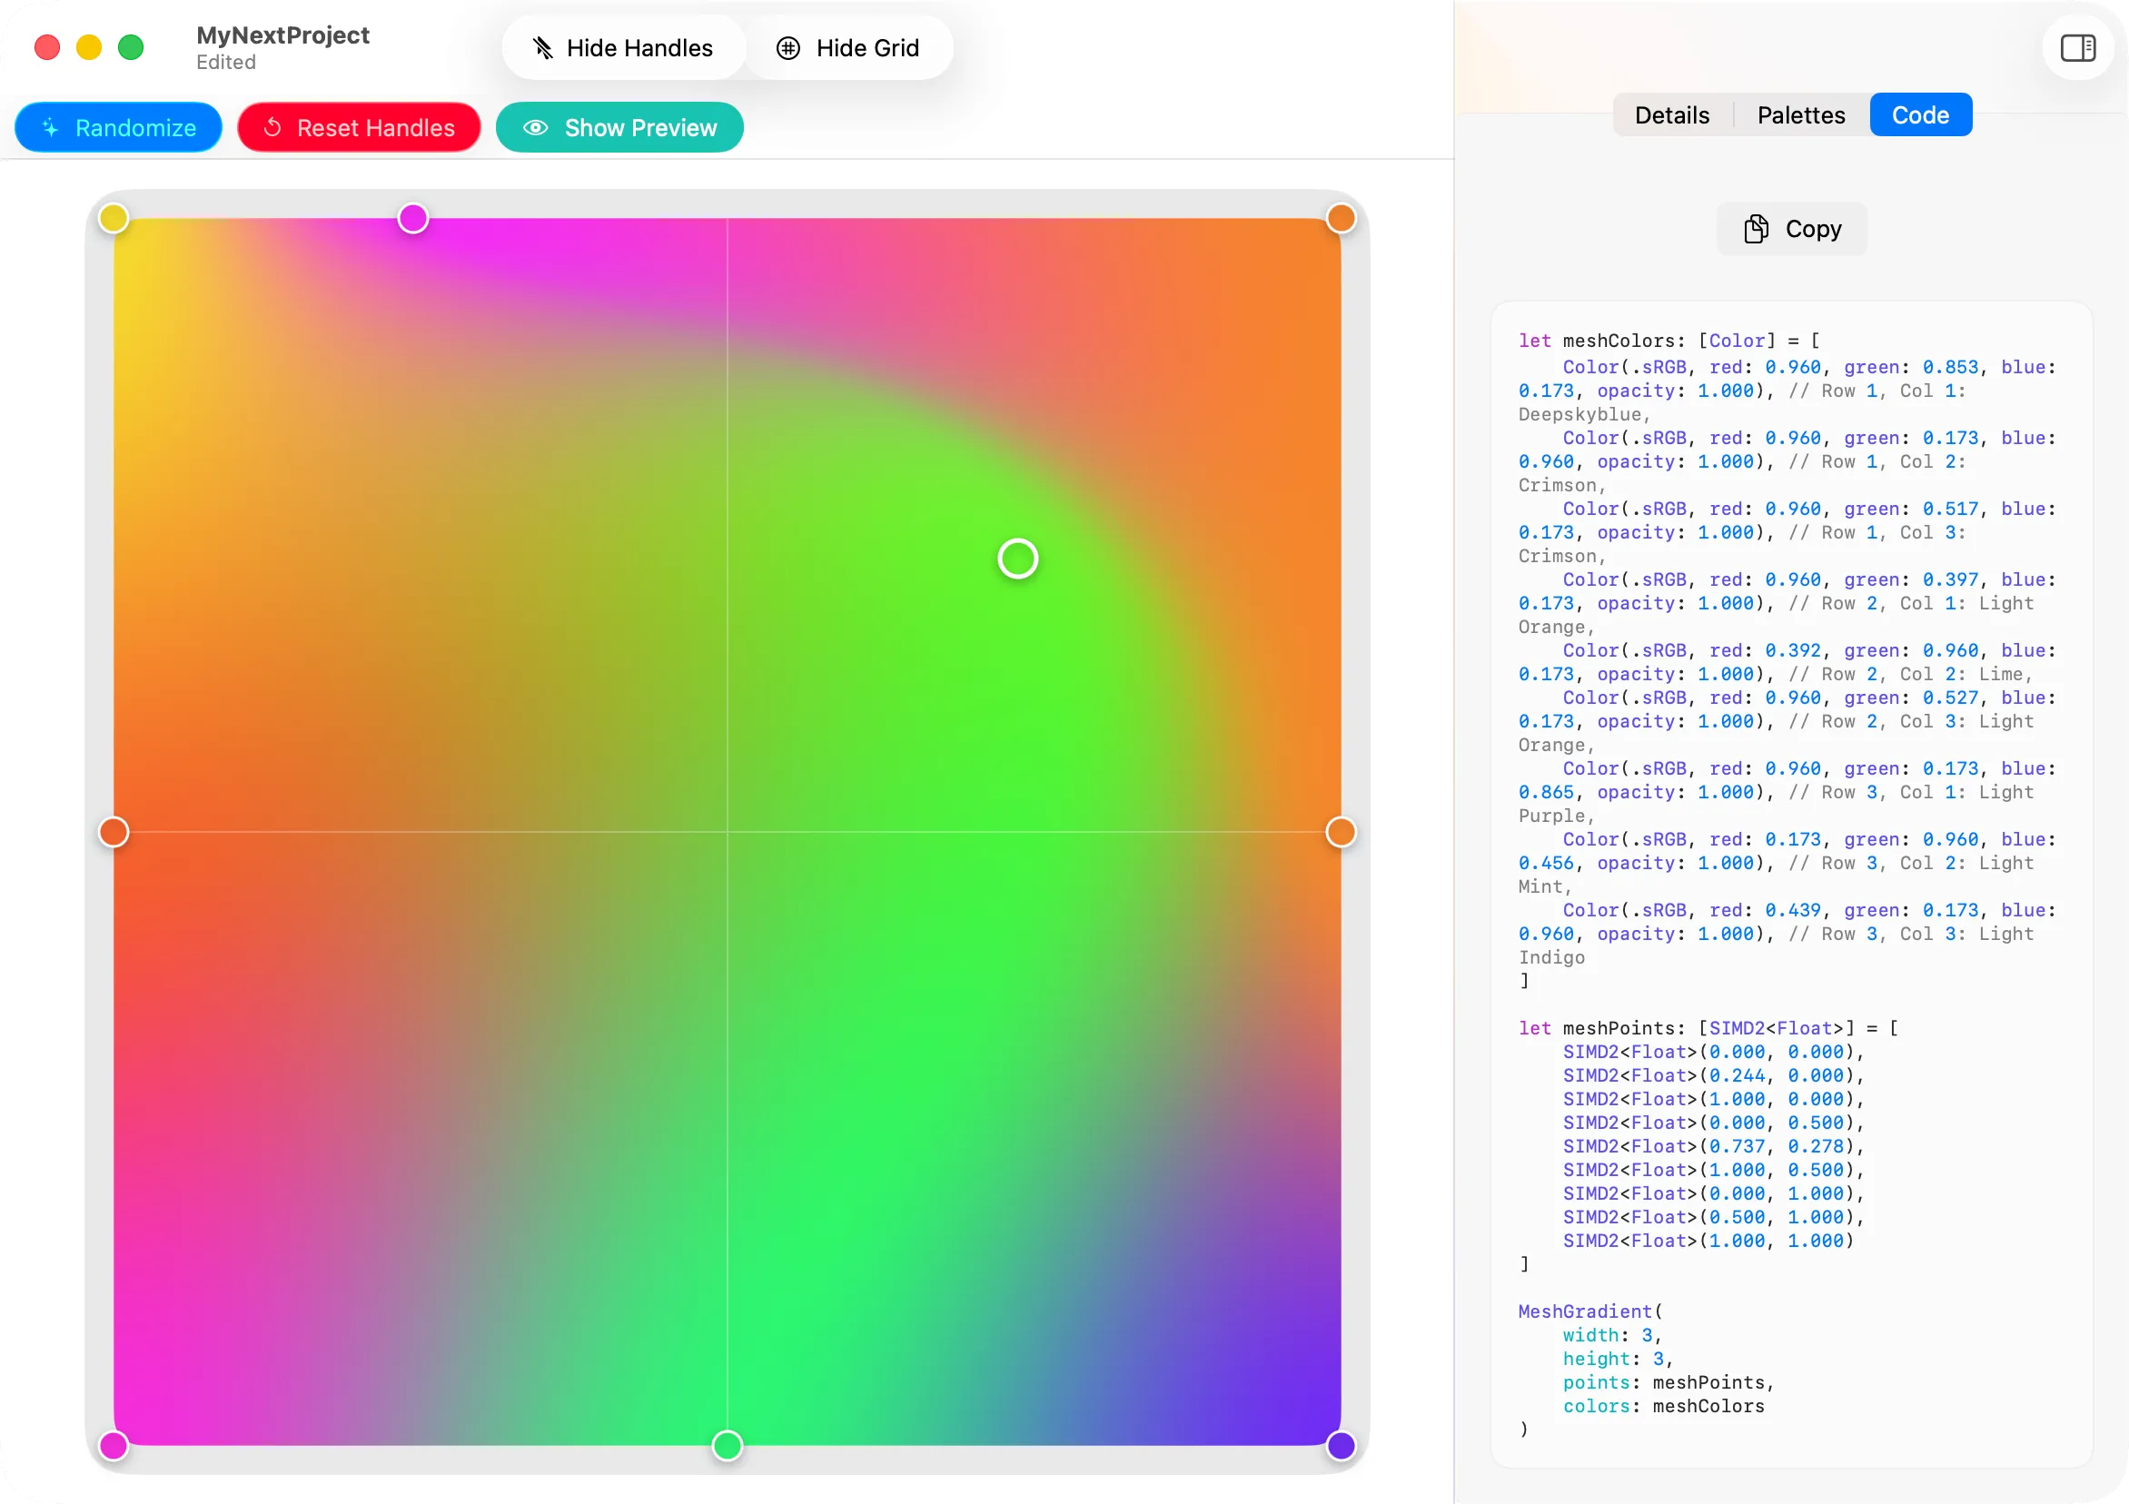The height and width of the screenshot is (1504, 2129).
Task: Select the Code tab
Action: coord(1920,114)
